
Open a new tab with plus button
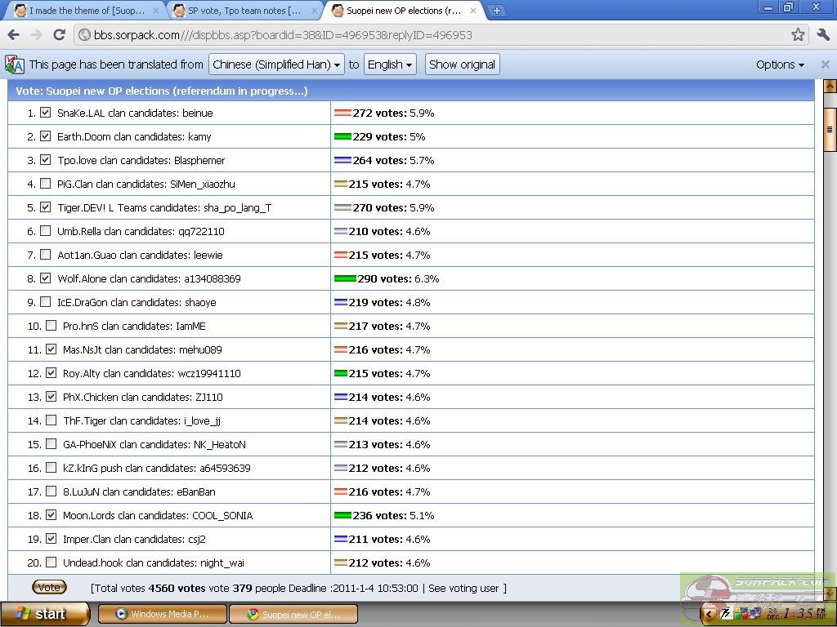point(496,11)
